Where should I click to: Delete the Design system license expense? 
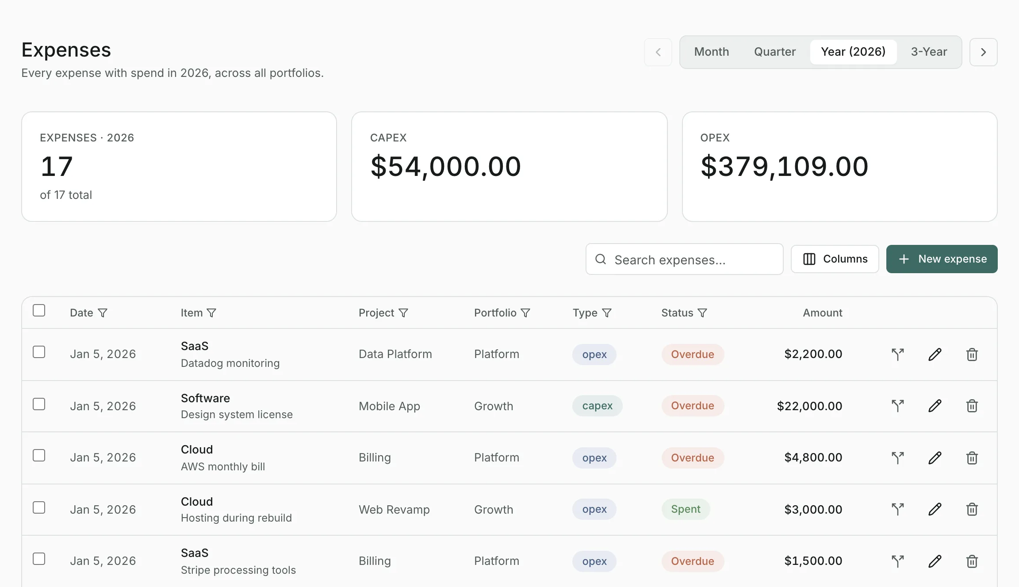pyautogui.click(x=972, y=406)
